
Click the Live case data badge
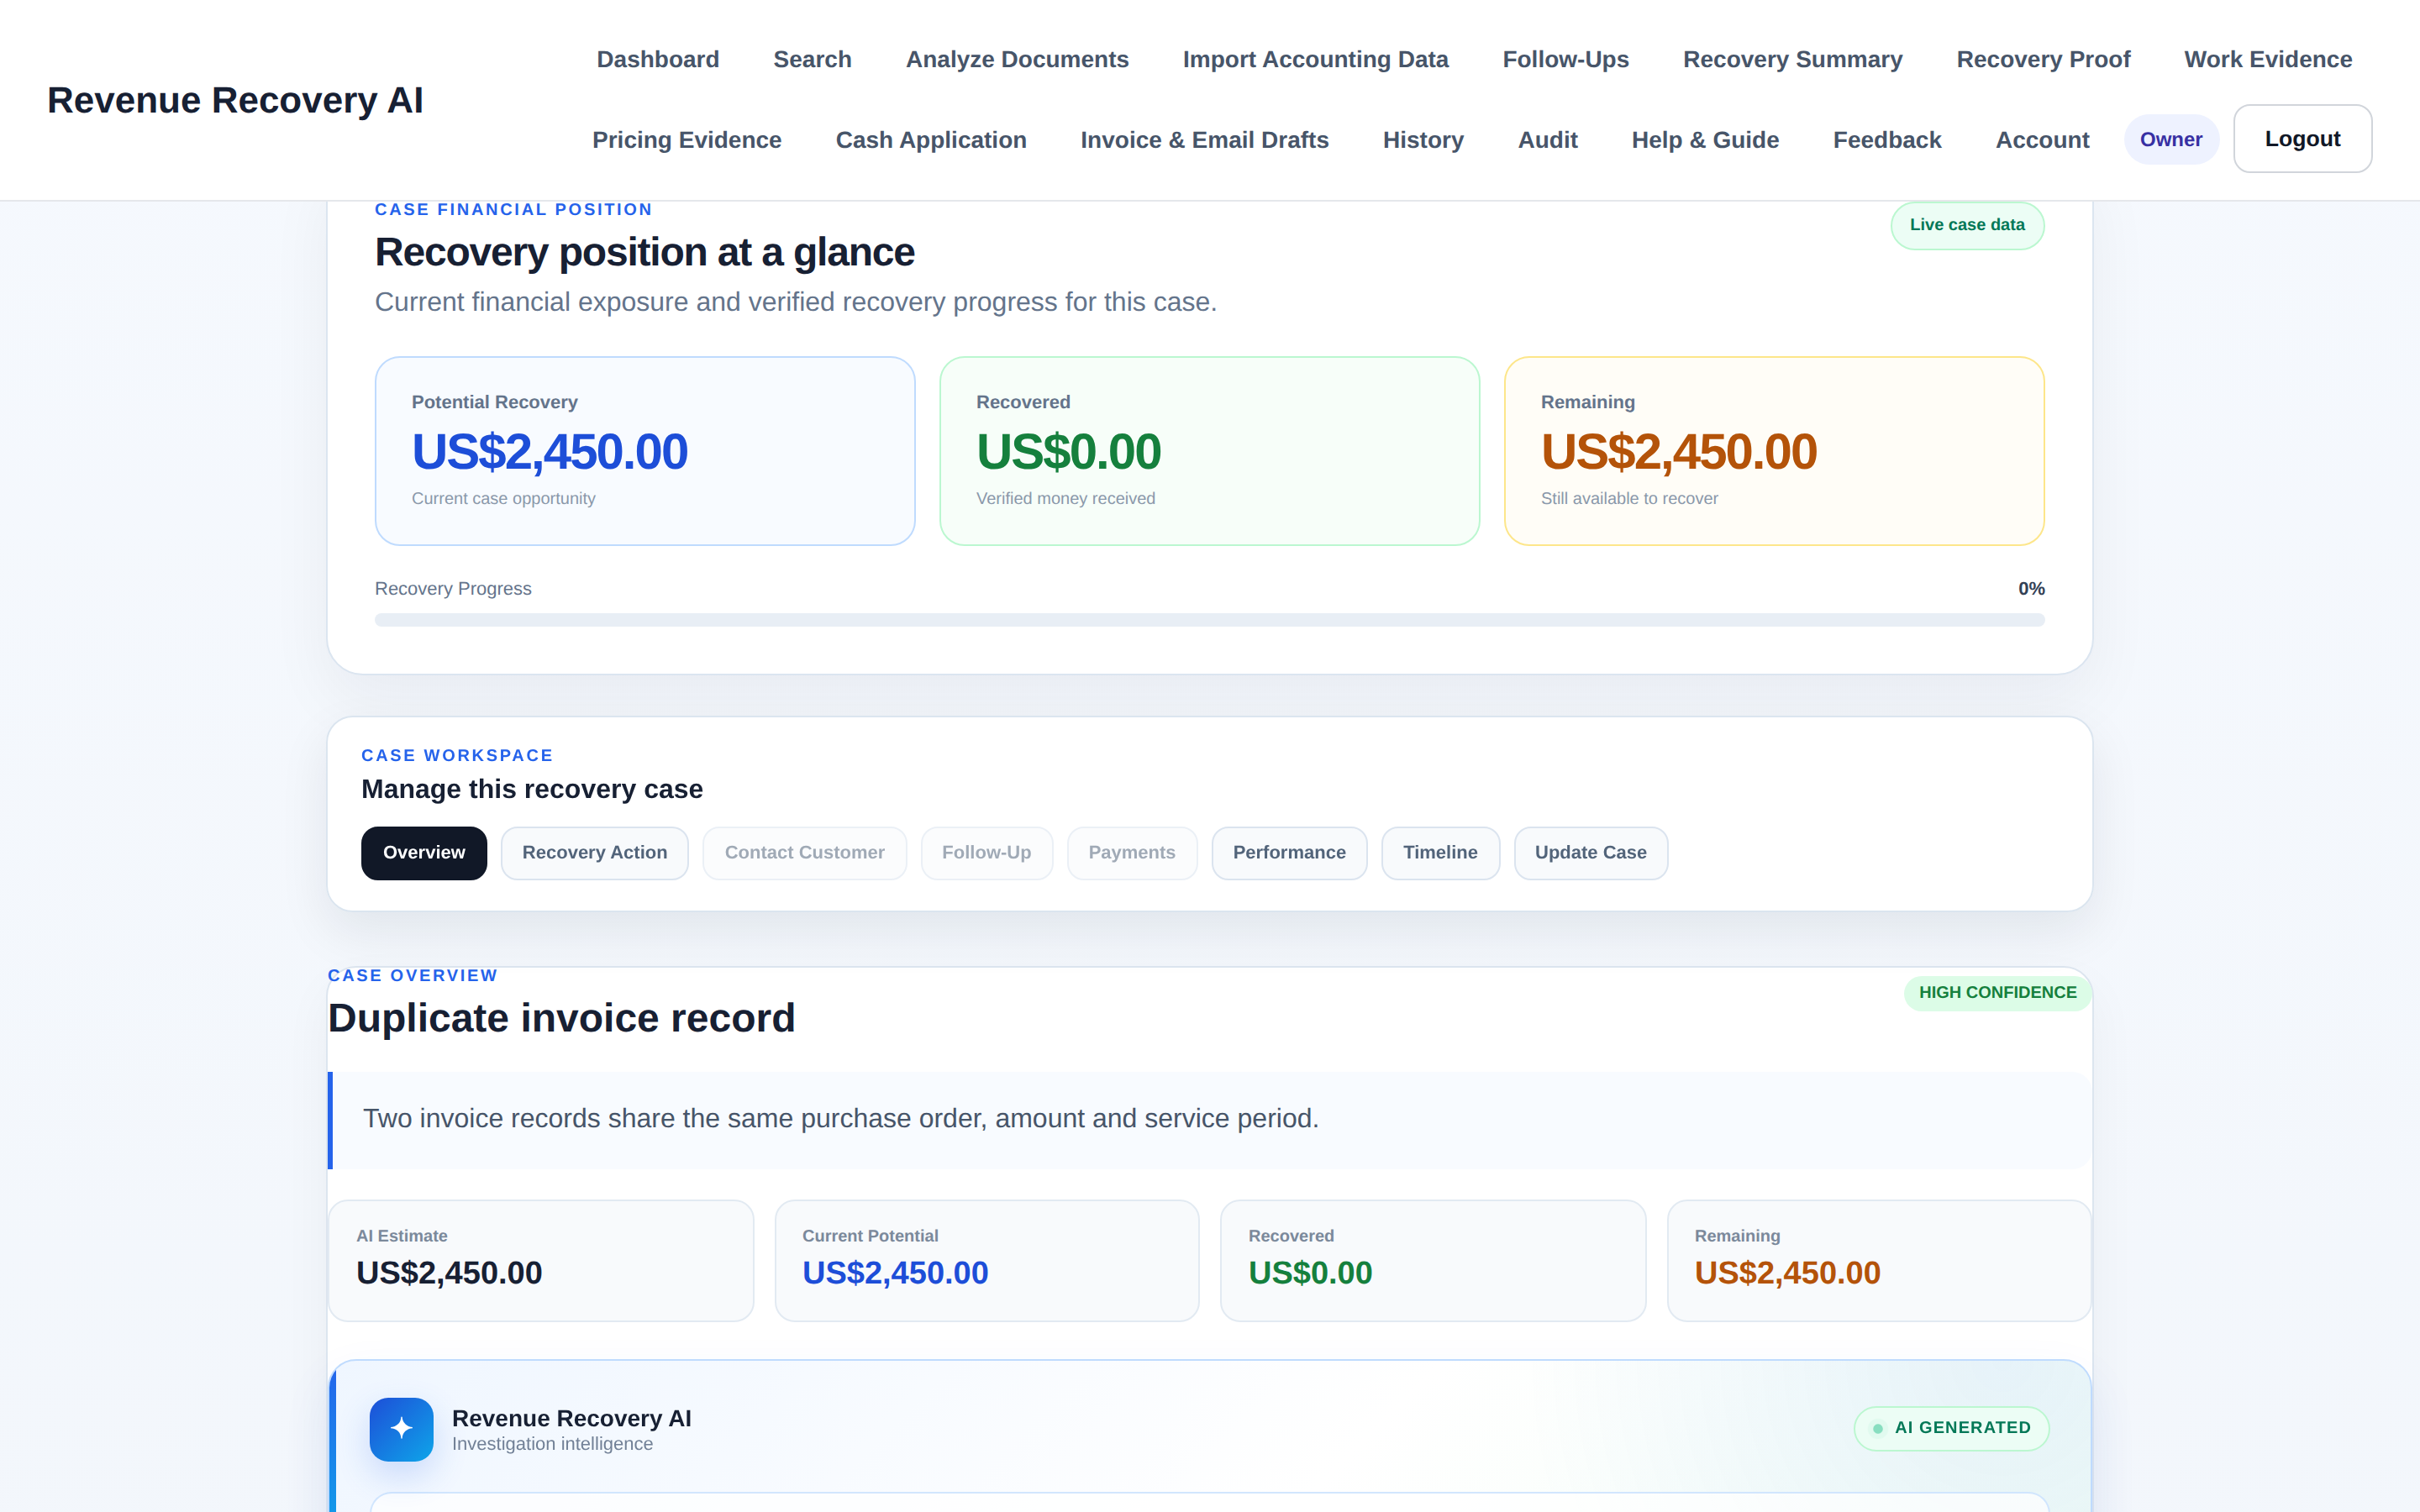(x=1967, y=225)
